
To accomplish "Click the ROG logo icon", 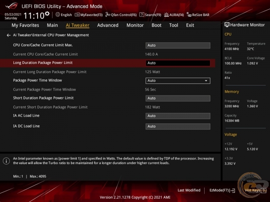I will [x=11, y=5].
